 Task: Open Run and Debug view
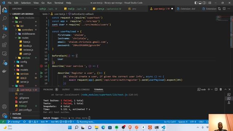pos(4,36)
